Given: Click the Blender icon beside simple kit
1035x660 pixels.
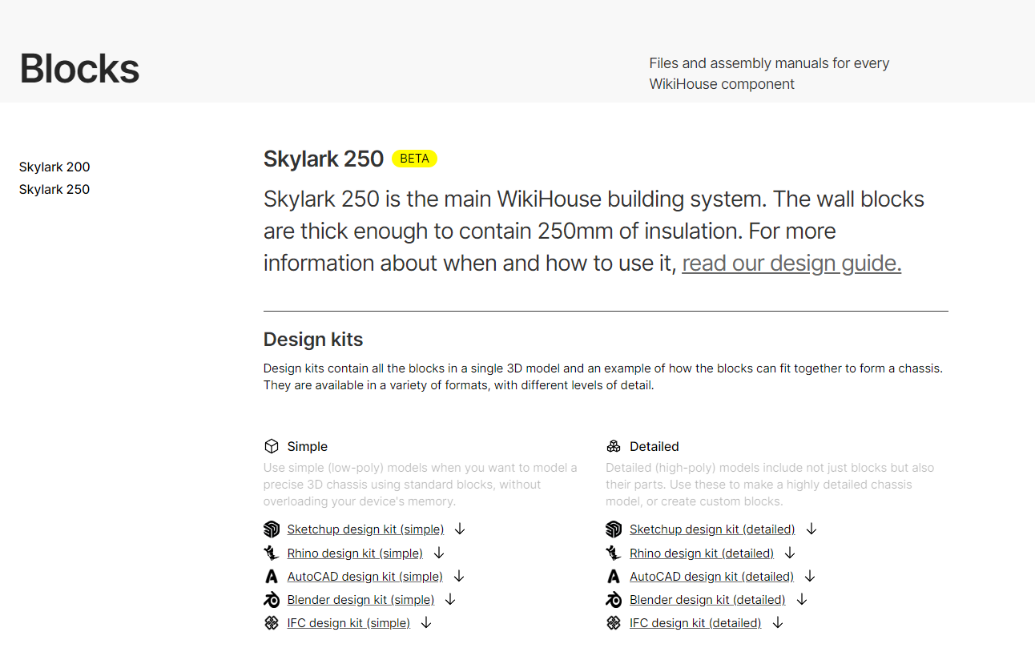Looking at the screenshot, I should 272,600.
